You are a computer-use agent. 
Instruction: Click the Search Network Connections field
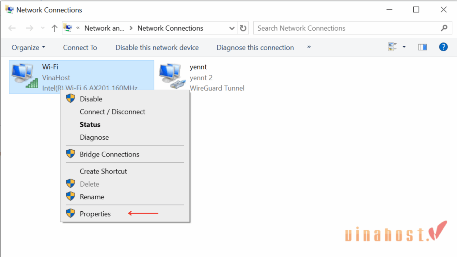346,28
